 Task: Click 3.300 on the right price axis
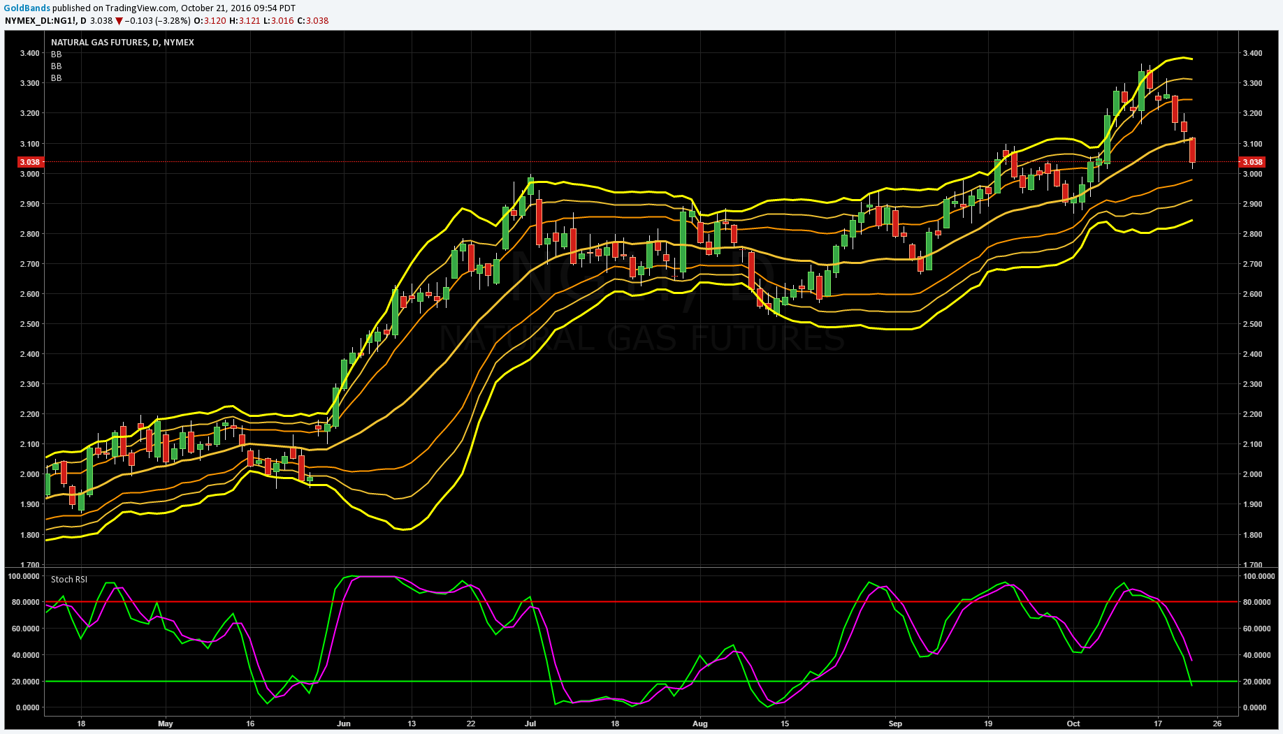pos(1252,83)
